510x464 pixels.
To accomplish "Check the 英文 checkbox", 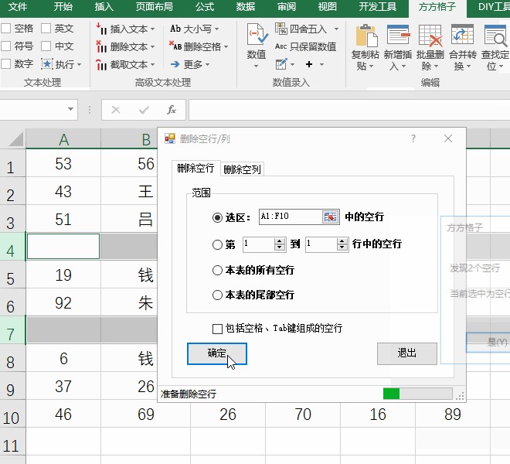I will [x=46, y=29].
